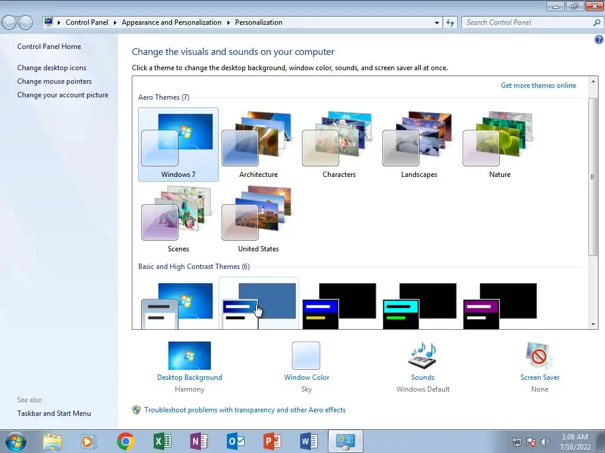Open the Sounds keyboard icon
Screen dimensions: 605x453
pyautogui.click(x=422, y=356)
